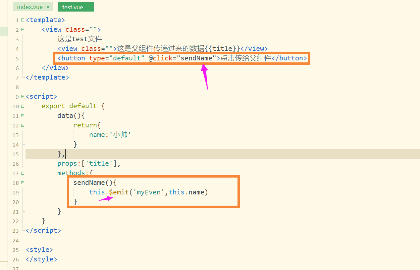Click "this.name" argument on line 19

pyautogui.click(x=186, y=192)
